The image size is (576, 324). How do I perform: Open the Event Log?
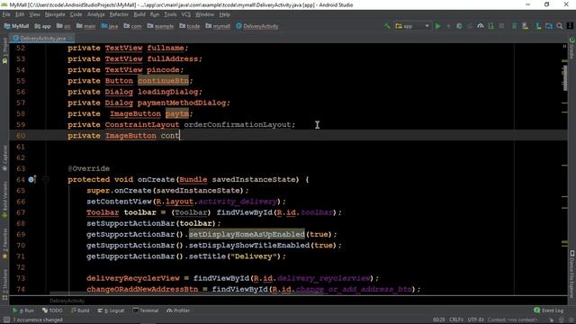[x=548, y=310]
